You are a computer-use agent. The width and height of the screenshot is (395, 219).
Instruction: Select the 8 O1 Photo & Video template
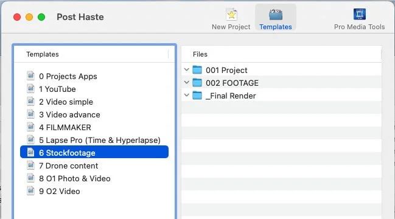click(x=75, y=179)
